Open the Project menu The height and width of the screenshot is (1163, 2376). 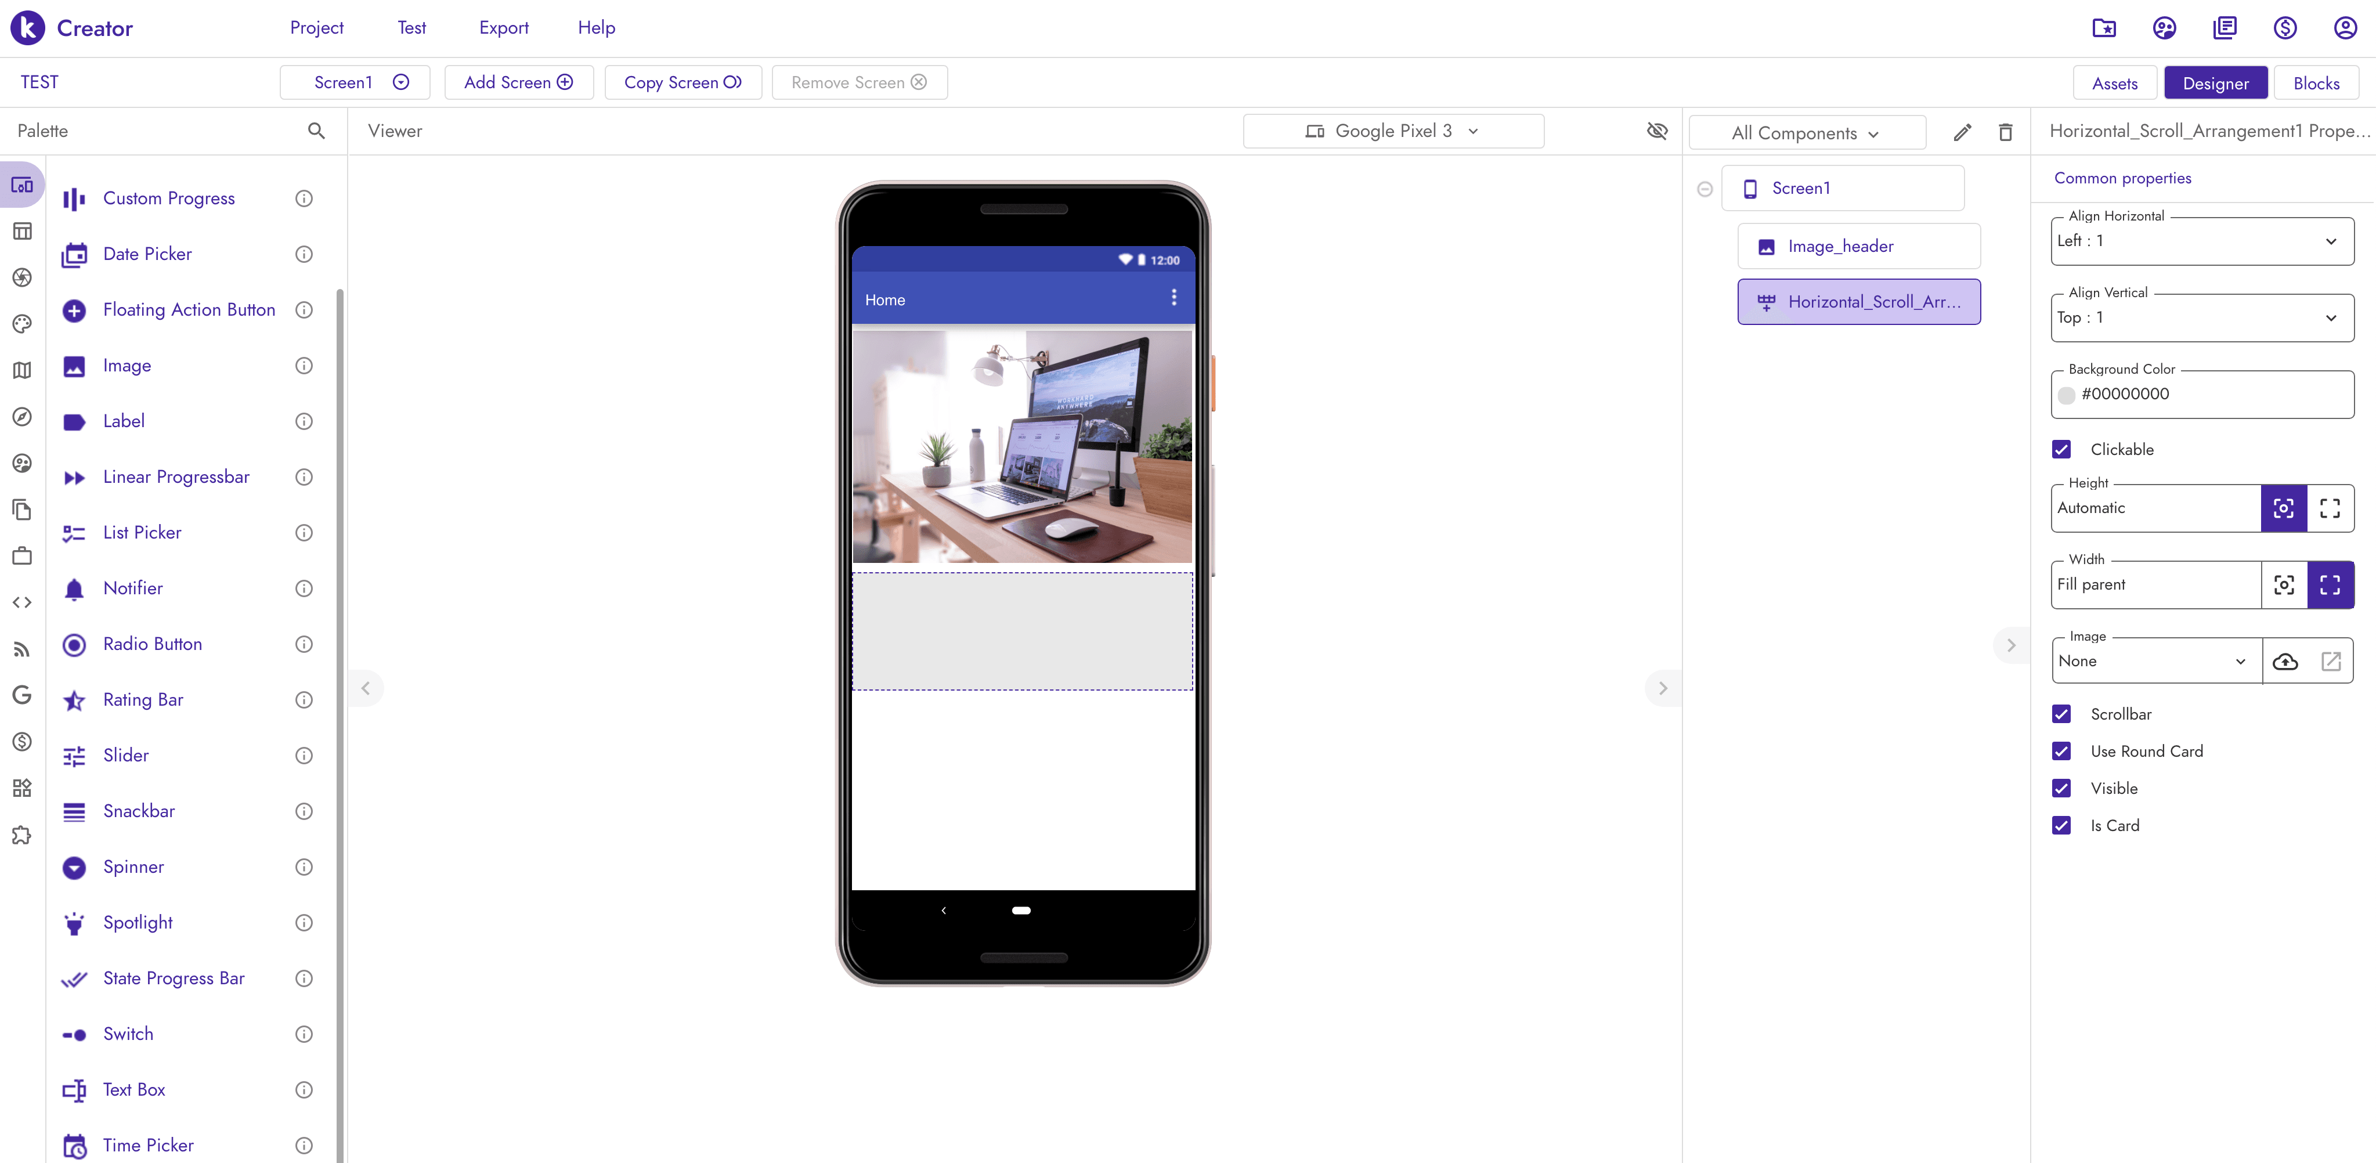tap(316, 28)
